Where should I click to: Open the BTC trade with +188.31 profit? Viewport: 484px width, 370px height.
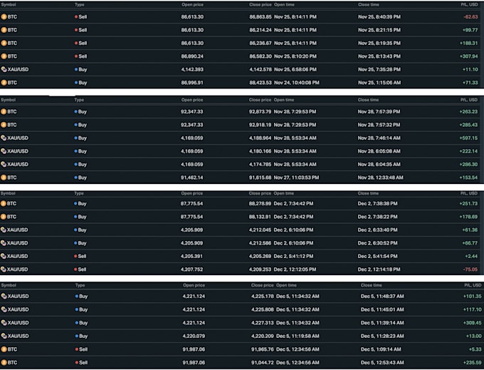pos(240,43)
